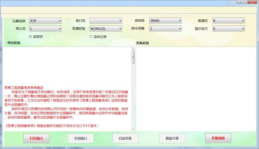Screen dimensions: 259x149
Task: Close the window with the red X
Action: coord(252,2)
